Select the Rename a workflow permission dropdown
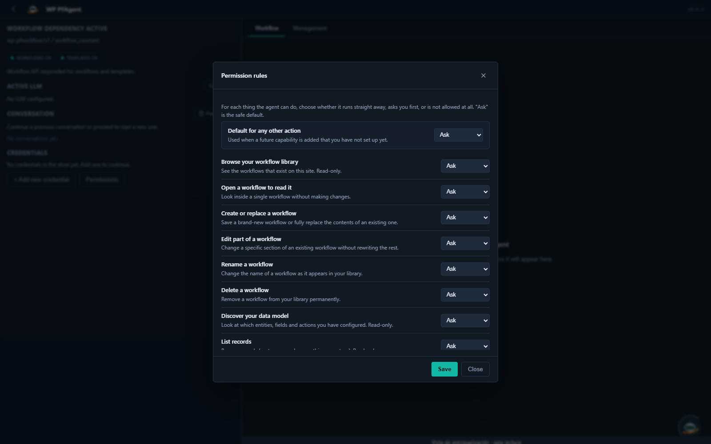Viewport: 711px width, 444px height. coord(465,269)
